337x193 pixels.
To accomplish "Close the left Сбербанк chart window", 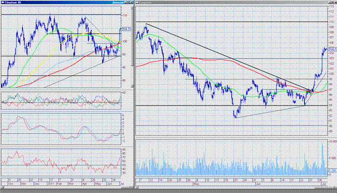I will pyautogui.click(x=131, y=3).
